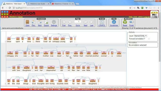This screenshot has width=161, height=91.
Task: Go to previous document via Document Prev icon
Action: click(33, 22)
